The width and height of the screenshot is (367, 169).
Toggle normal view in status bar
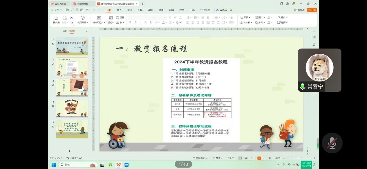point(240,158)
